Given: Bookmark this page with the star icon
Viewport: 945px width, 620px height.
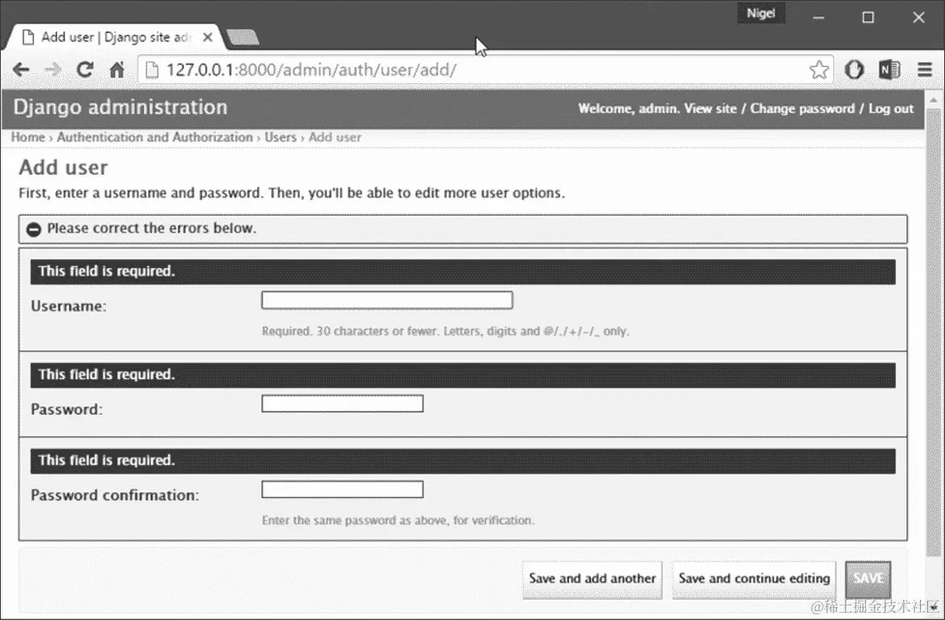Looking at the screenshot, I should click(x=819, y=70).
